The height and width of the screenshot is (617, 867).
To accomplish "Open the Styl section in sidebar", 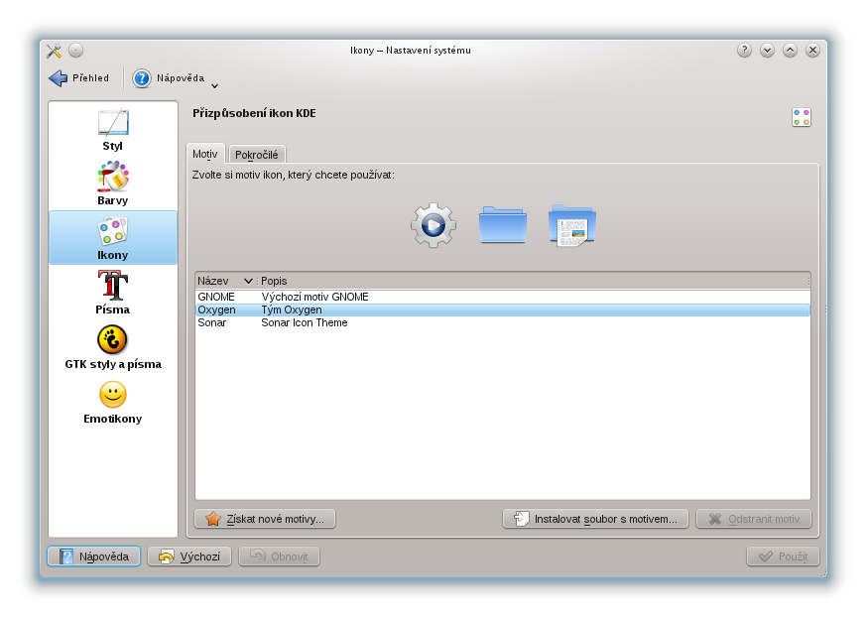I will point(113,129).
